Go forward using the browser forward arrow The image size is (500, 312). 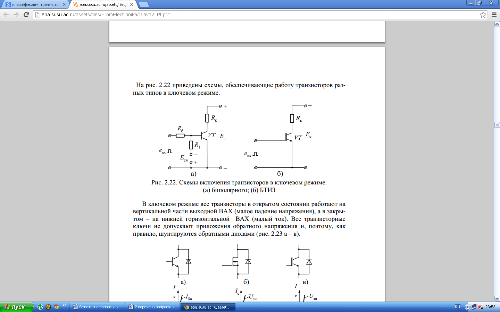click(16, 15)
